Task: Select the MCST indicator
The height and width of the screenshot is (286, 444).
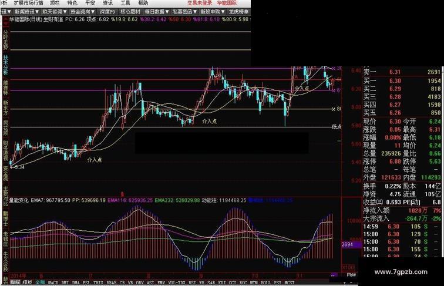Action: pos(289,282)
